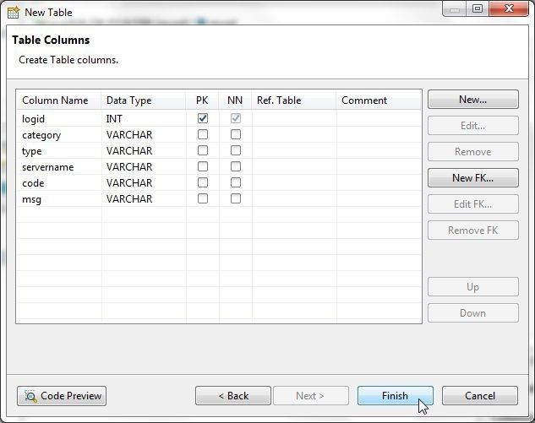Viewport: 535px width, 423px height.
Task: Mark code column as primary key
Action: pos(203,182)
